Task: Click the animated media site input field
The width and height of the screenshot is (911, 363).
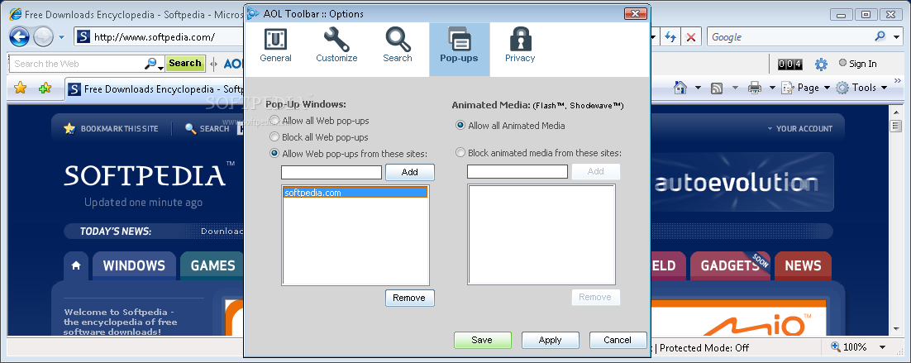Action: pos(517,171)
